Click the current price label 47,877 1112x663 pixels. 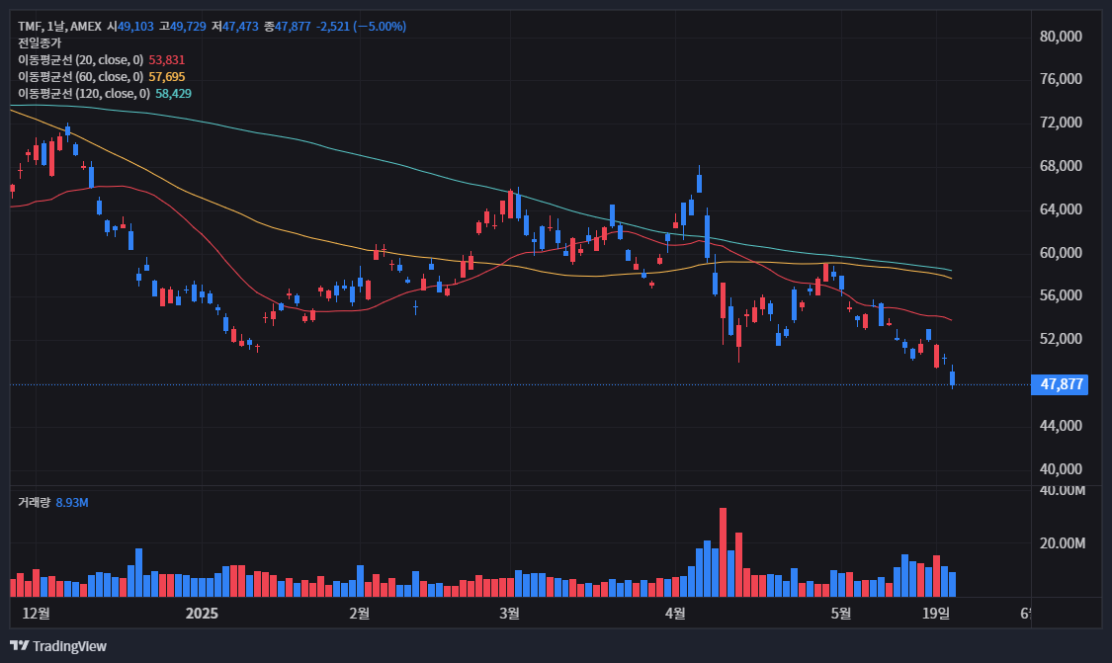[x=1061, y=384]
